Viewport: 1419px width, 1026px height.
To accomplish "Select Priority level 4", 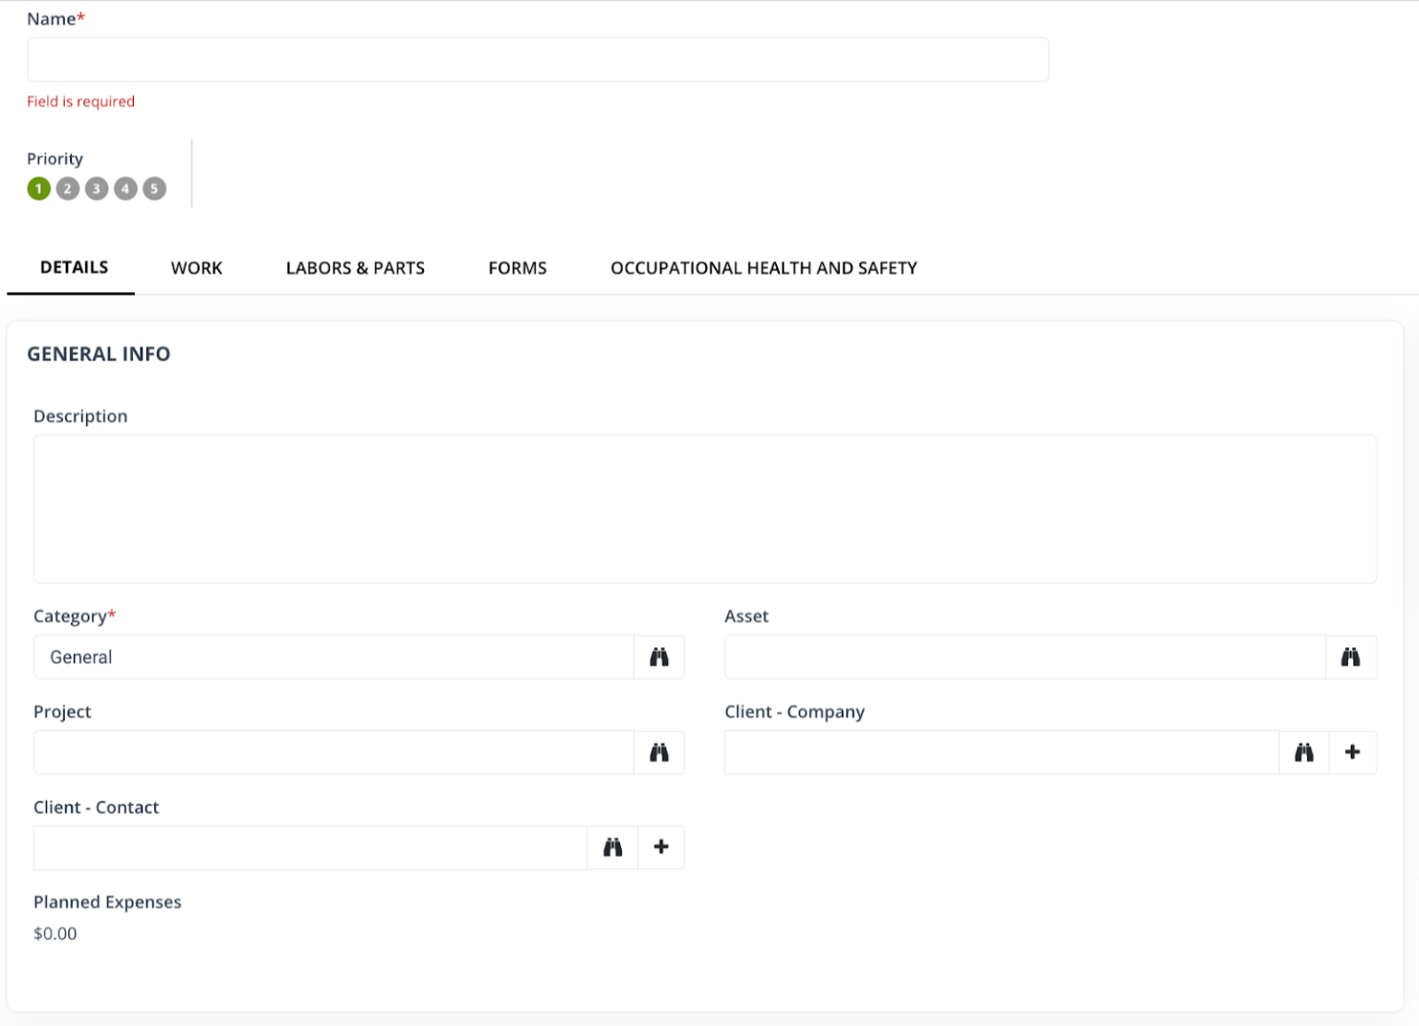I will [x=125, y=189].
